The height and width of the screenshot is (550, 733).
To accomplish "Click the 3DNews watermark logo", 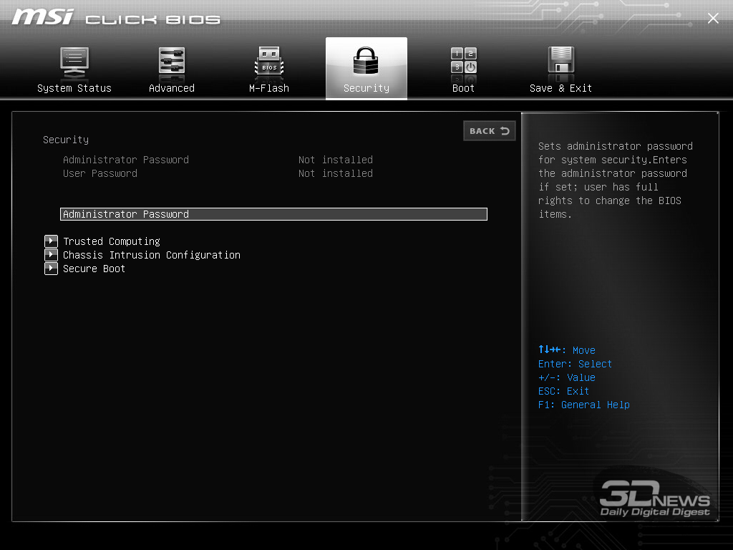I will 654,498.
